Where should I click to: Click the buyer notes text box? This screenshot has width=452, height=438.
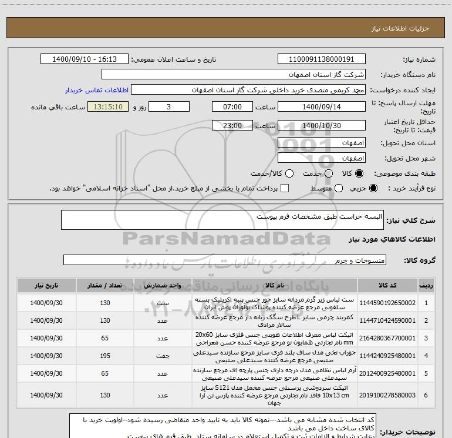point(222,426)
